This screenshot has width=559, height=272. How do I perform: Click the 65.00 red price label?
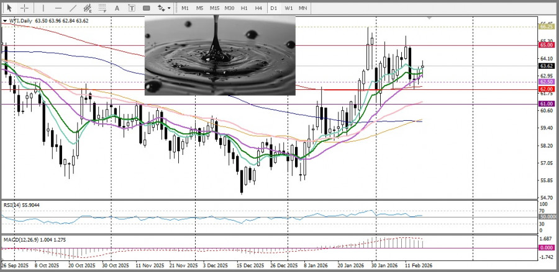[547, 45]
